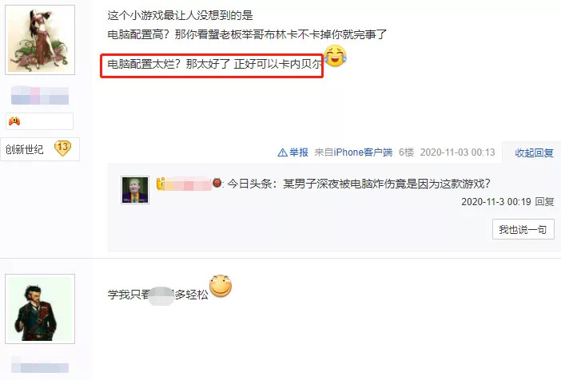Click the level 13 gold badge
This screenshot has width=561, height=380.
pyautogui.click(x=62, y=148)
